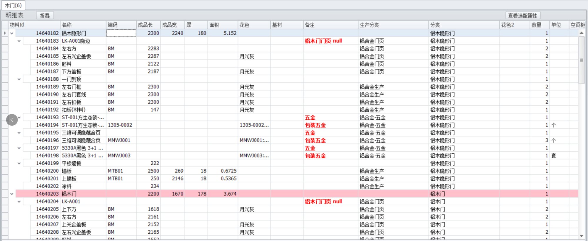Collapse the 14640204 LK-A001 row

coord(19,201)
